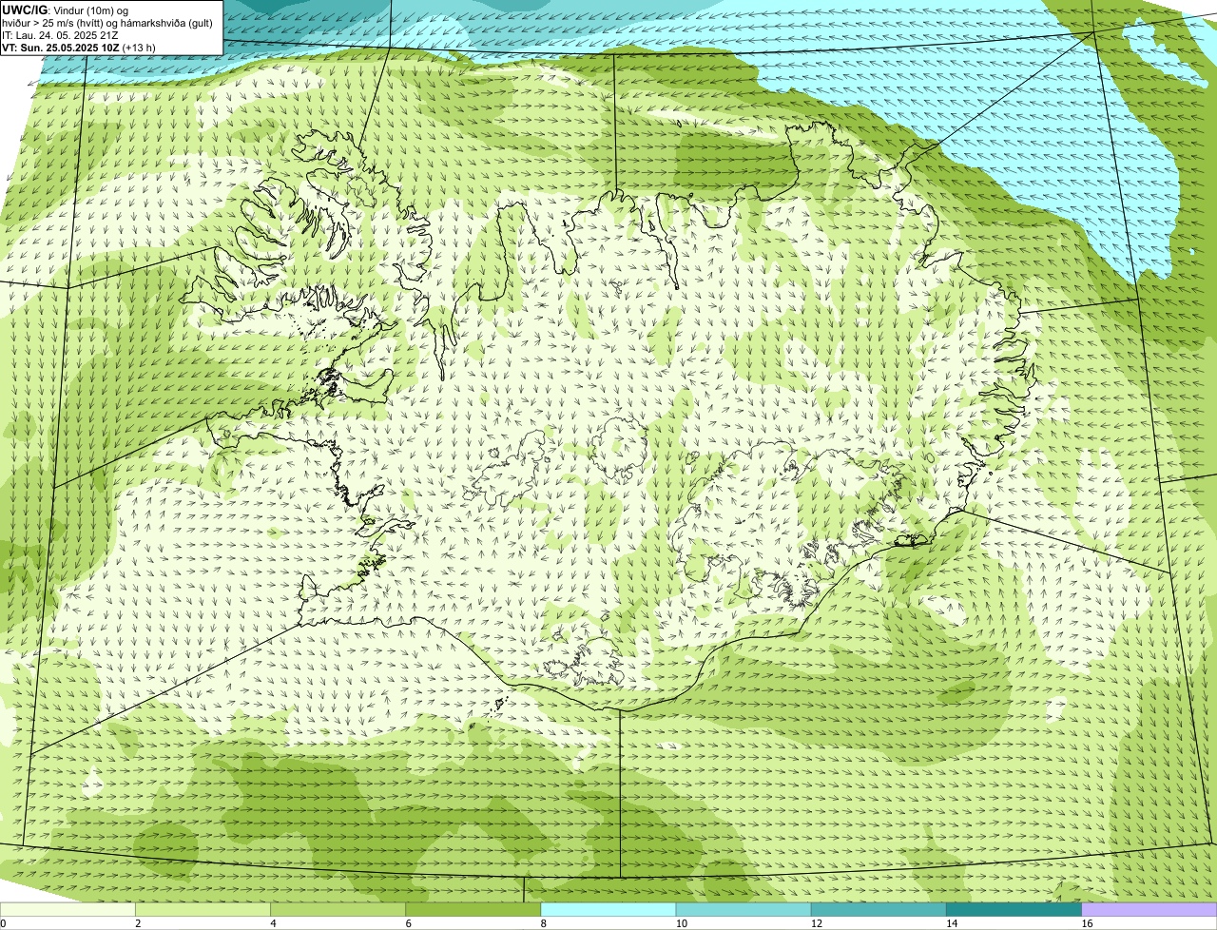1217x930 pixels.
Task: Click the legend tick label "4"
Action: (274, 923)
